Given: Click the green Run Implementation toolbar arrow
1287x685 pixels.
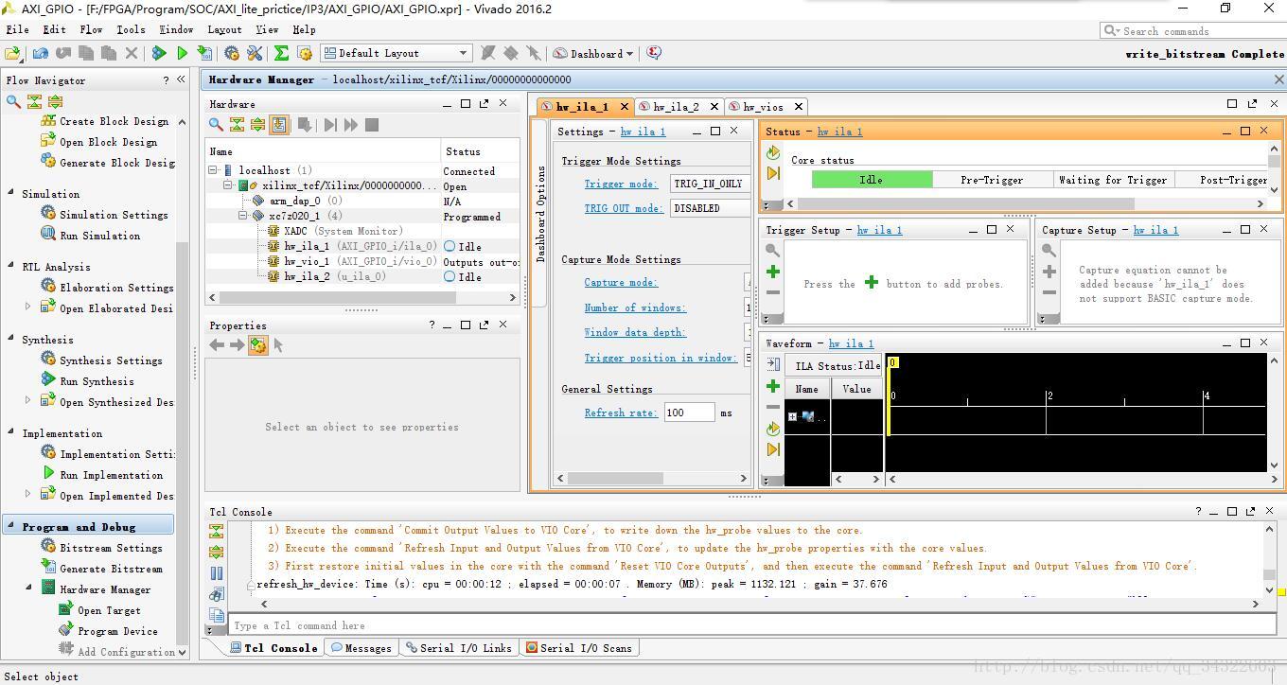Looking at the screenshot, I should [x=182, y=53].
